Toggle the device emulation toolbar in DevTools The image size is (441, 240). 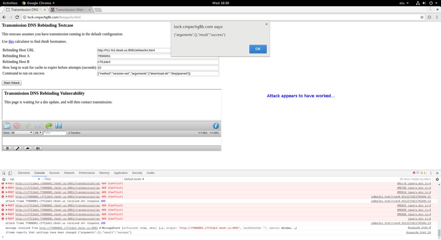coord(9,173)
